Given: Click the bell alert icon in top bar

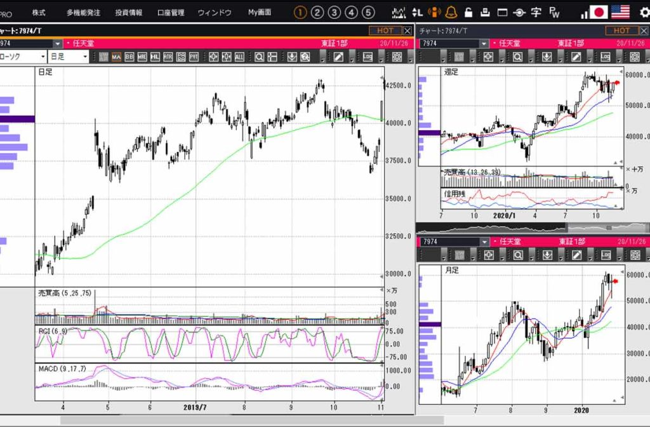Looking at the screenshot, I should point(451,13).
